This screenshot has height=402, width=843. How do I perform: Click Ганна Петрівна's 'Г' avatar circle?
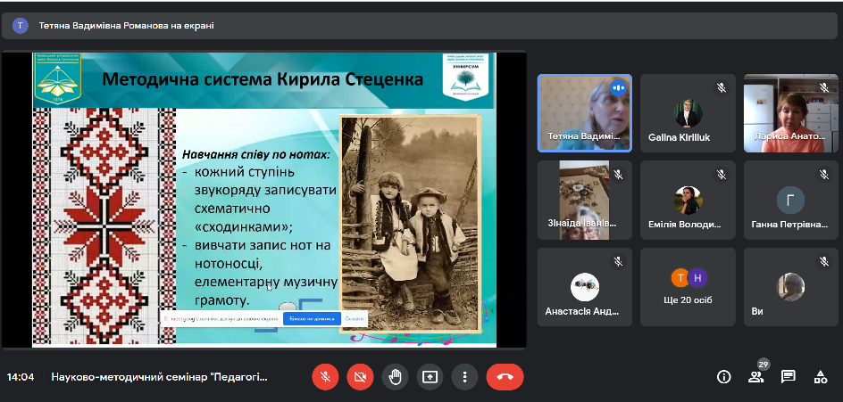(790, 201)
